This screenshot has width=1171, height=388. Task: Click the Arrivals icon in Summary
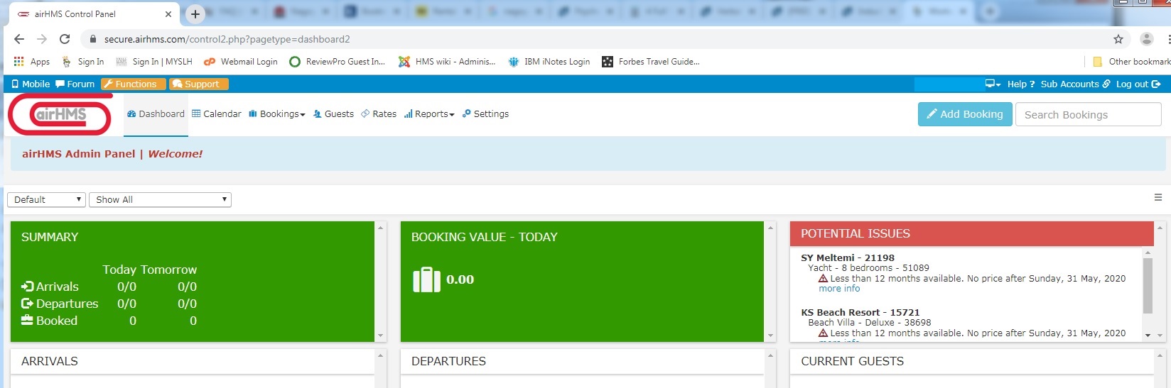[x=28, y=287]
